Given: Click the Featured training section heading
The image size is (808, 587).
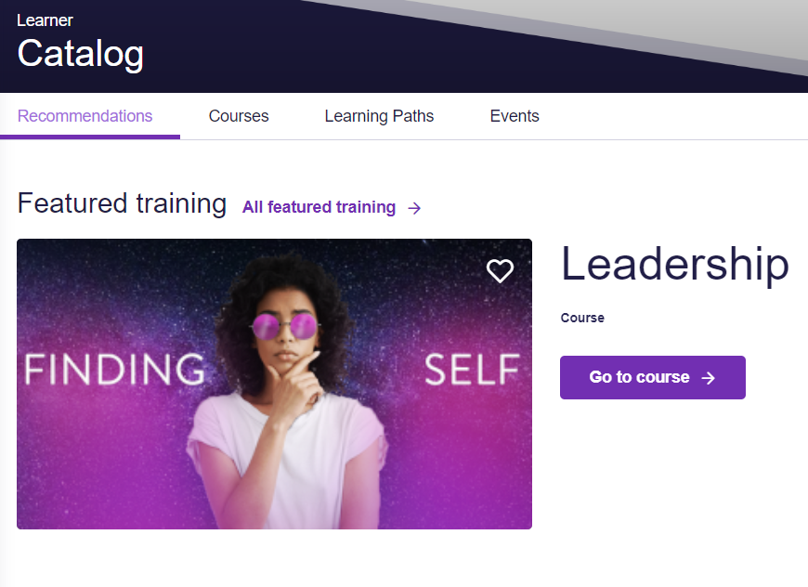Looking at the screenshot, I should pos(122,203).
